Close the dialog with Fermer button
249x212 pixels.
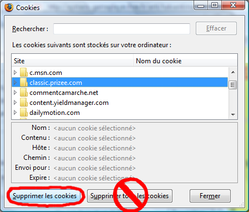[210, 196]
